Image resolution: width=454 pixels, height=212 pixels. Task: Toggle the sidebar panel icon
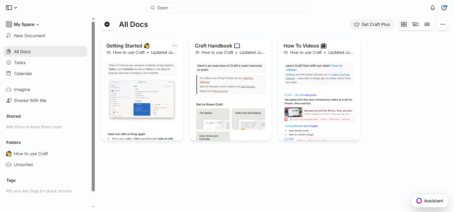tap(9, 8)
